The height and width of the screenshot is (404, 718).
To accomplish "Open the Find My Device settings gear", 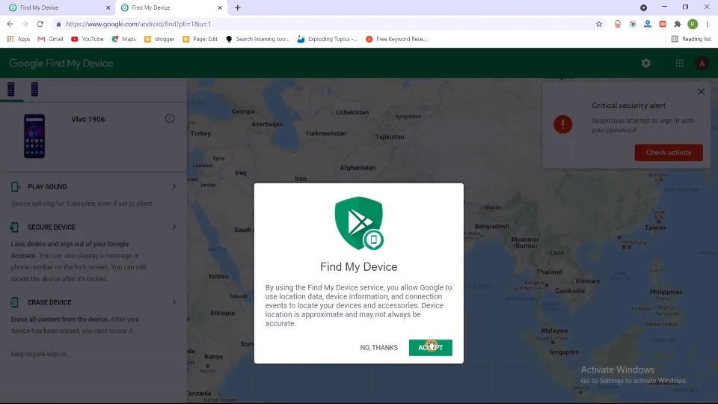I will coord(645,63).
